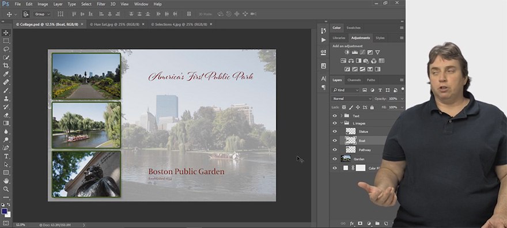Open the Image menu
This screenshot has height=228, width=507.
(43, 4)
